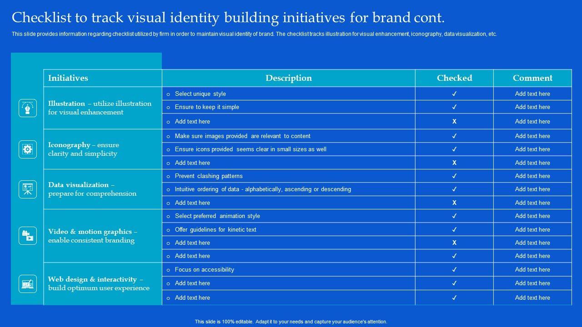582x327 pixels.
Task: Click the Illustration pen-nib icon
Action: [28, 108]
